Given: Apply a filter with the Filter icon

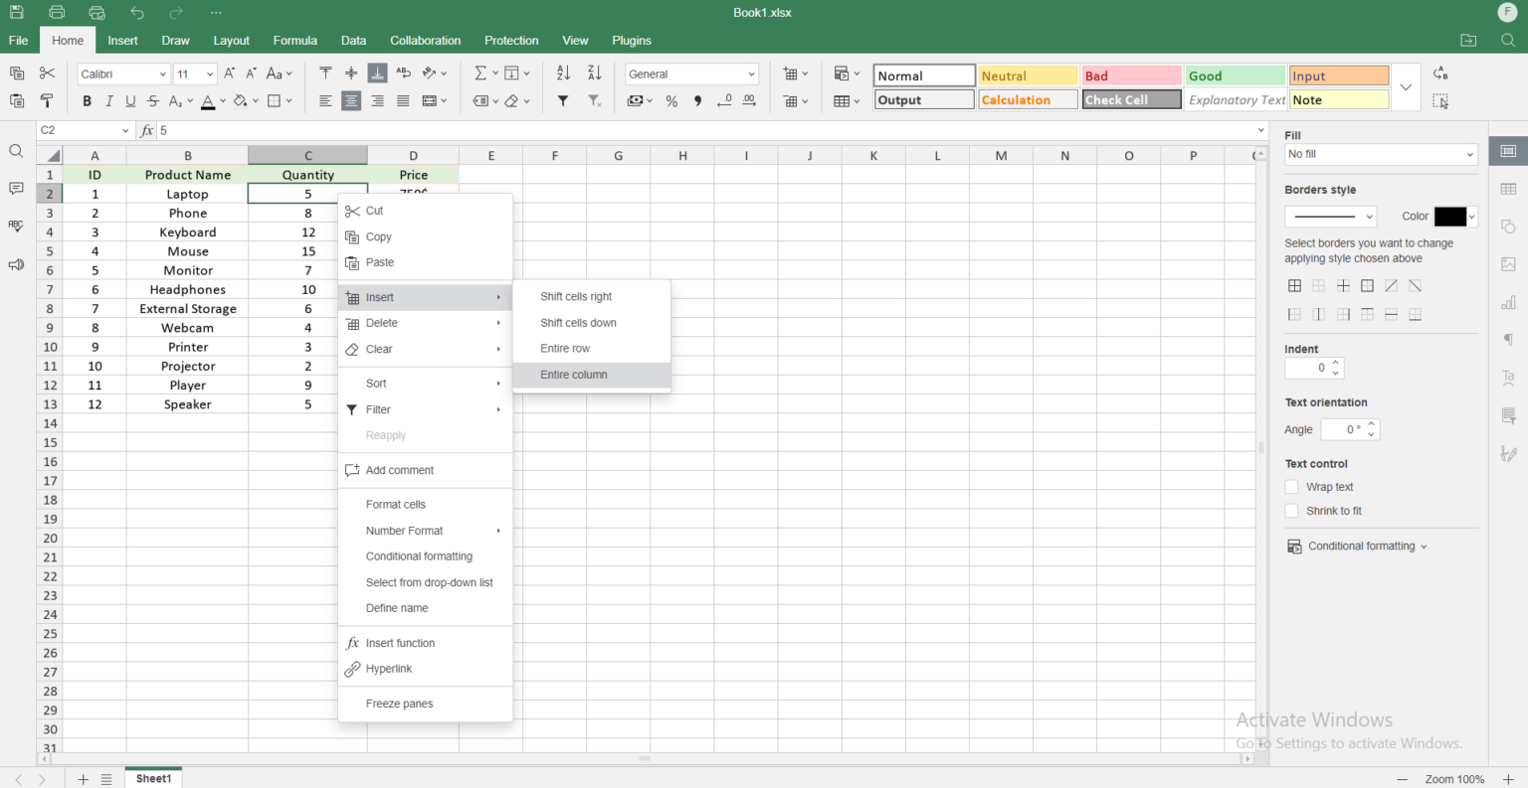Looking at the screenshot, I should (562, 100).
